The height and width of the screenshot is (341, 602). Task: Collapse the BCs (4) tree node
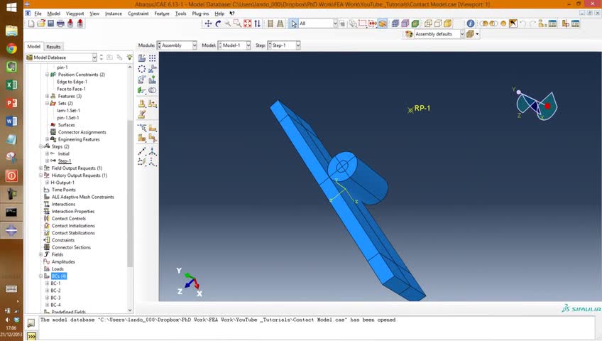(40, 276)
